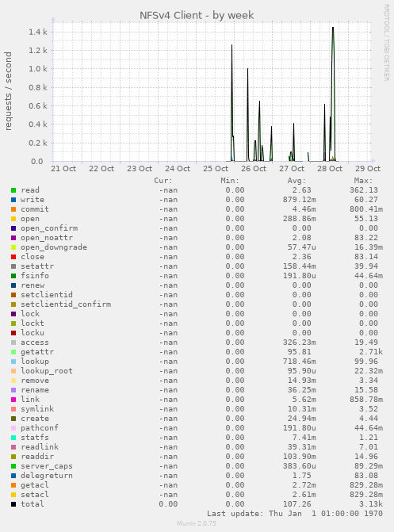
Task: Click the getacl legend label
Action: [35, 485]
